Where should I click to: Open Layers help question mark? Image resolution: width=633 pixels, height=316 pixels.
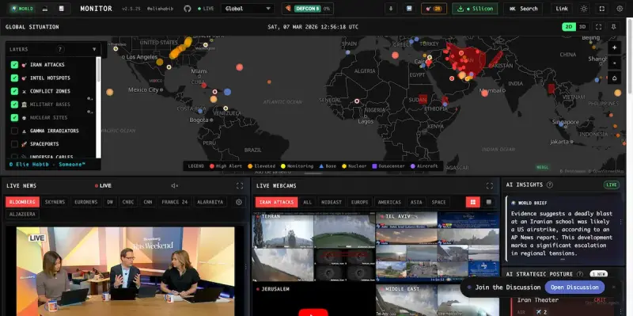coord(60,49)
